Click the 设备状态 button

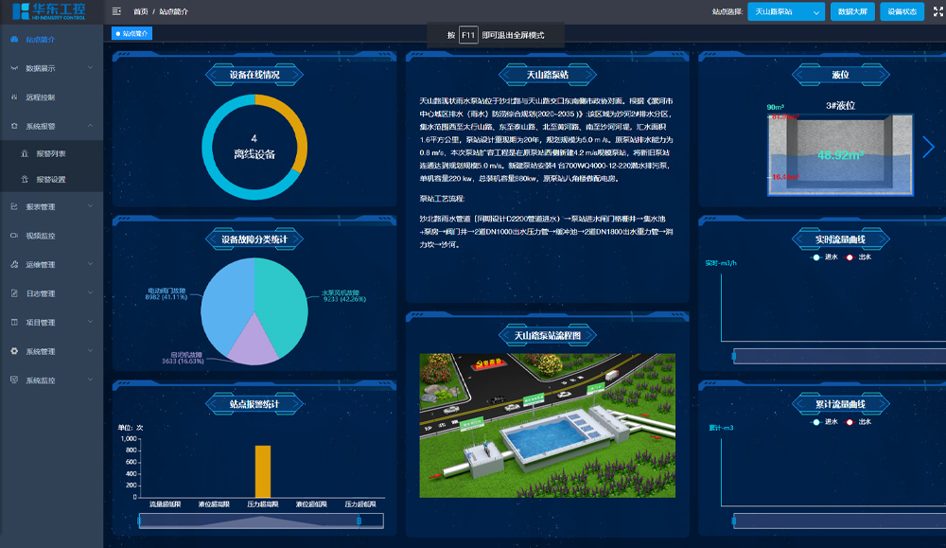pyautogui.click(x=902, y=12)
